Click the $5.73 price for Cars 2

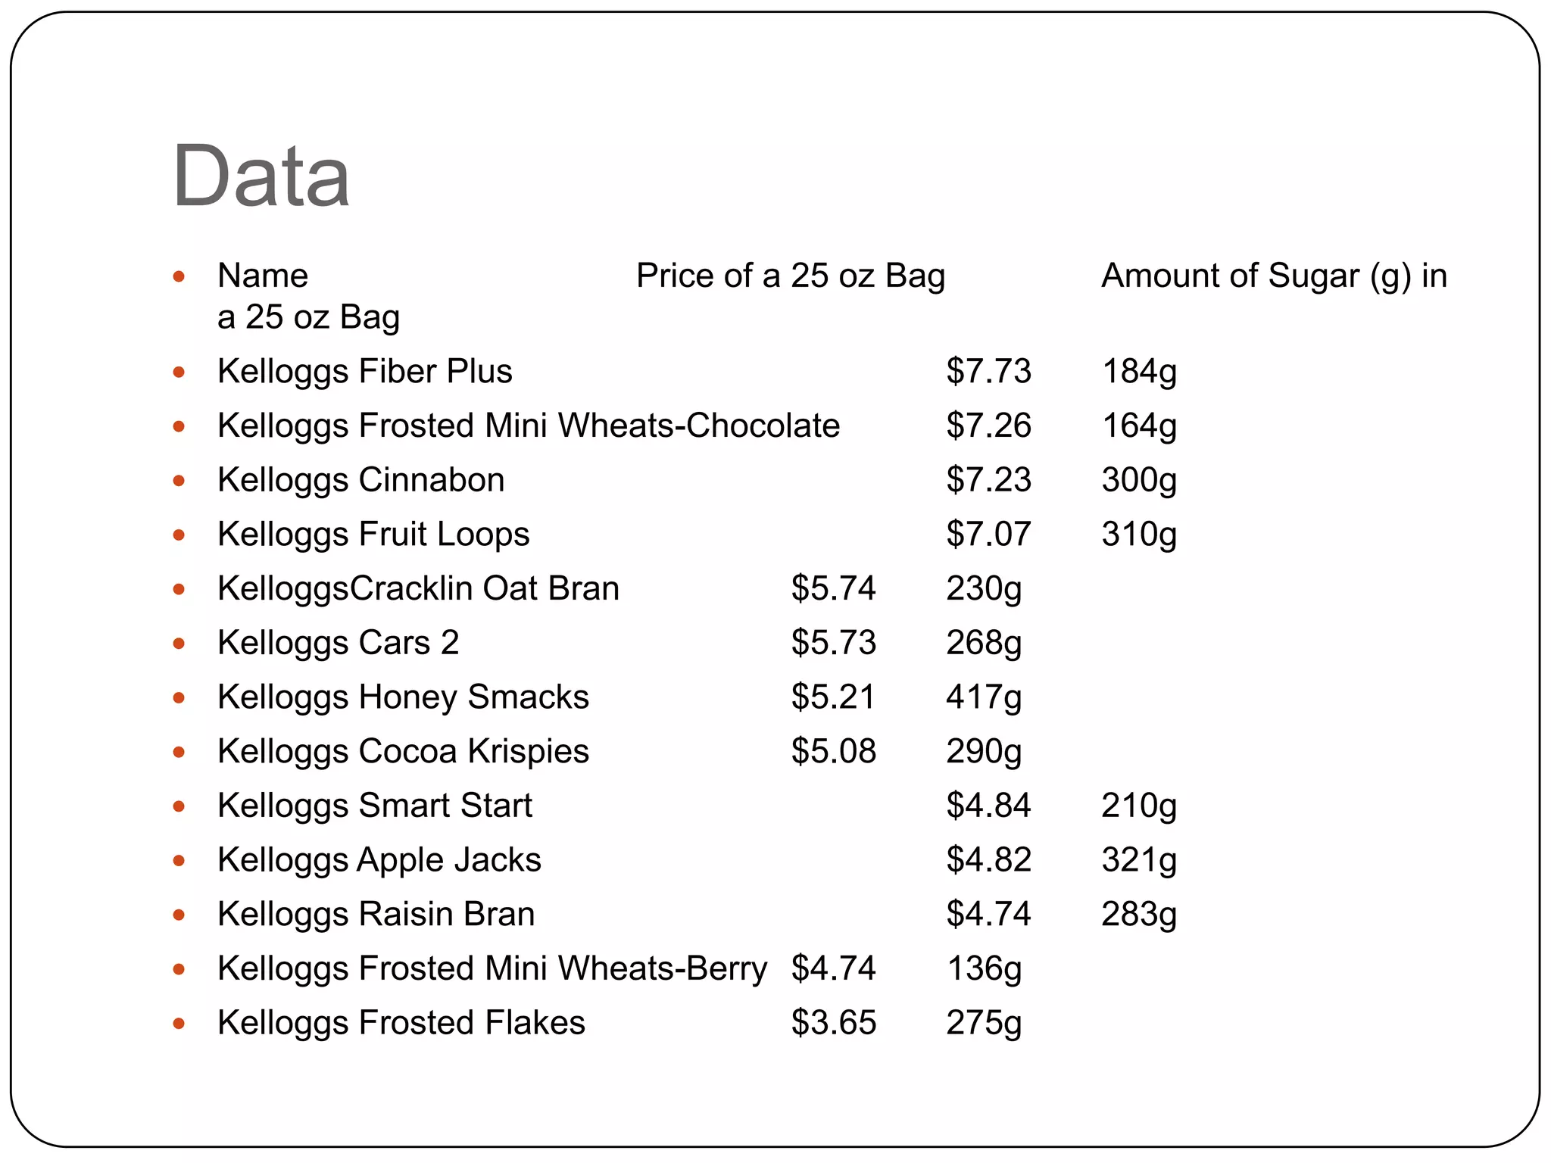[x=833, y=643]
